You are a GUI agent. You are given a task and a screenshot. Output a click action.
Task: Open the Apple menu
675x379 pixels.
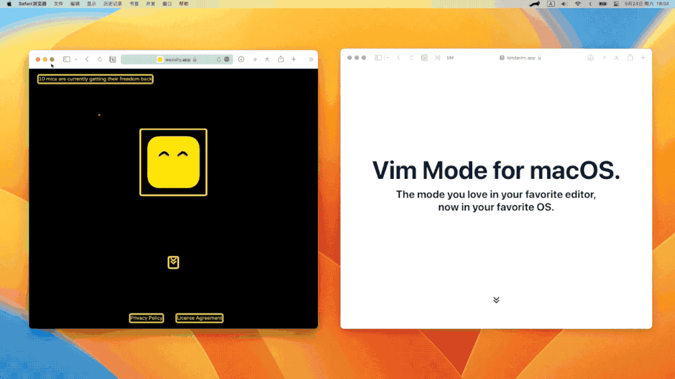[x=9, y=4]
